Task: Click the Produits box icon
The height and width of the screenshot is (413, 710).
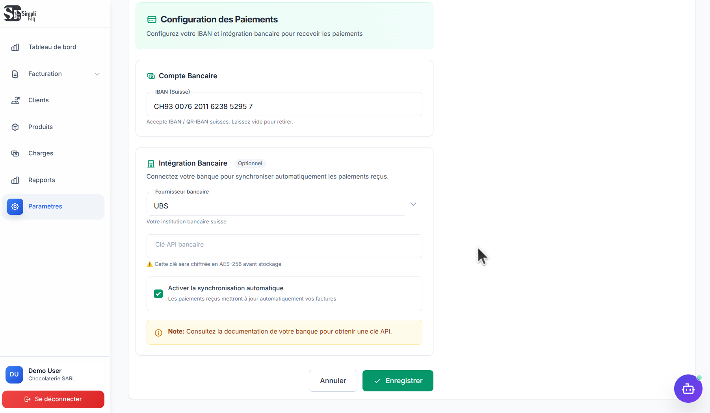Action: point(15,127)
